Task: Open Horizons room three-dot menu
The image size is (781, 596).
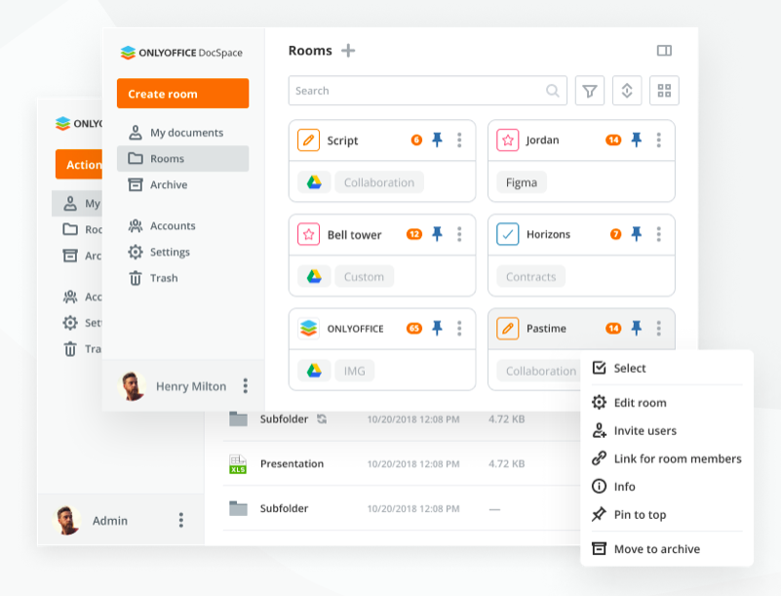Action: 658,234
